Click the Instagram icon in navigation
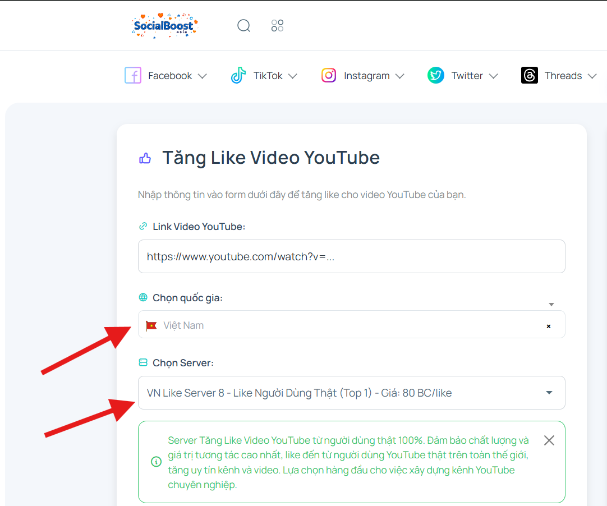 click(329, 75)
